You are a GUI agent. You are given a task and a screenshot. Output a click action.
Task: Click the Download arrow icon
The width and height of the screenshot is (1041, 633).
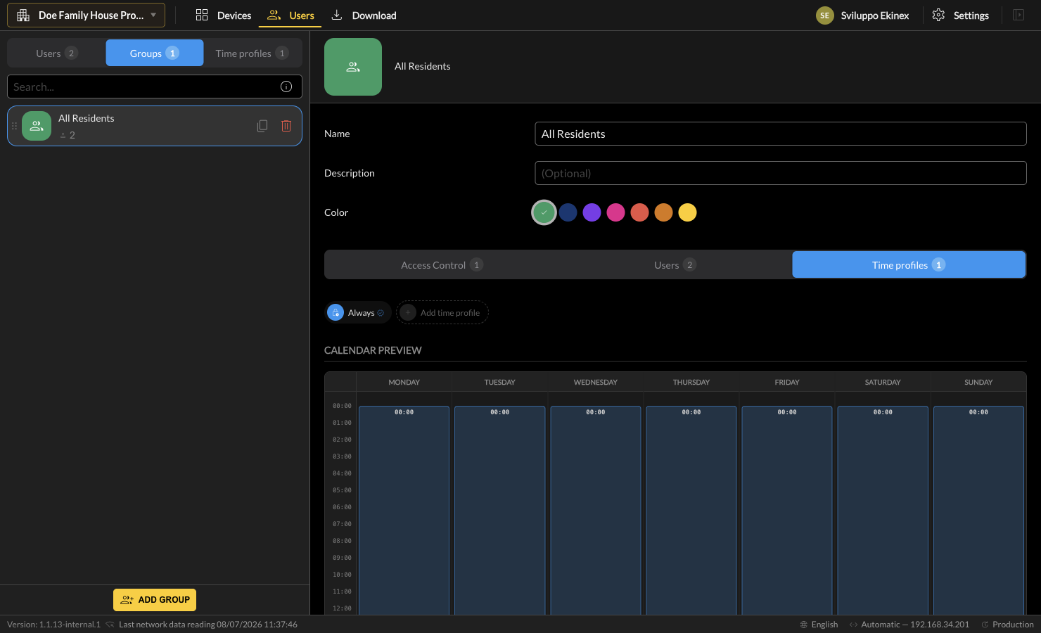[x=337, y=15]
